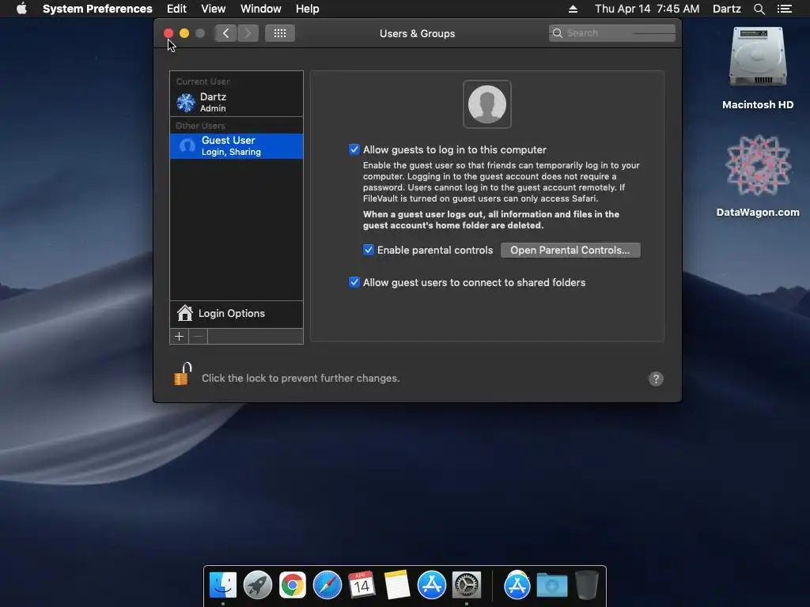Close the Users & Groups window

tap(168, 33)
